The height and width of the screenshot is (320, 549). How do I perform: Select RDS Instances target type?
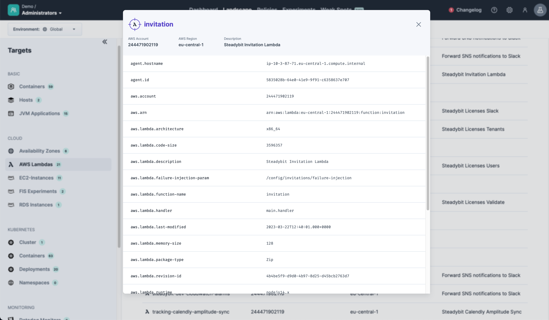(36, 205)
